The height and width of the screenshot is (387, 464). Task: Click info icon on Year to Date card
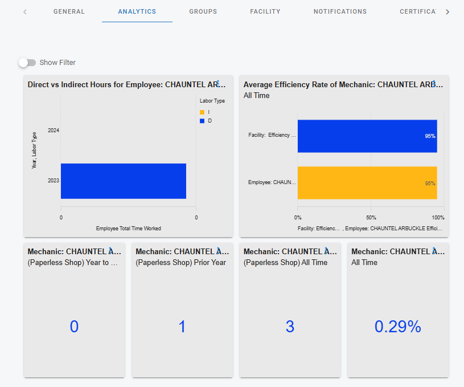coord(110,251)
